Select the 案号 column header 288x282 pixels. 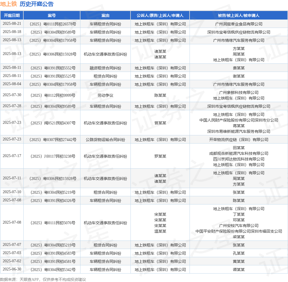[52, 16]
